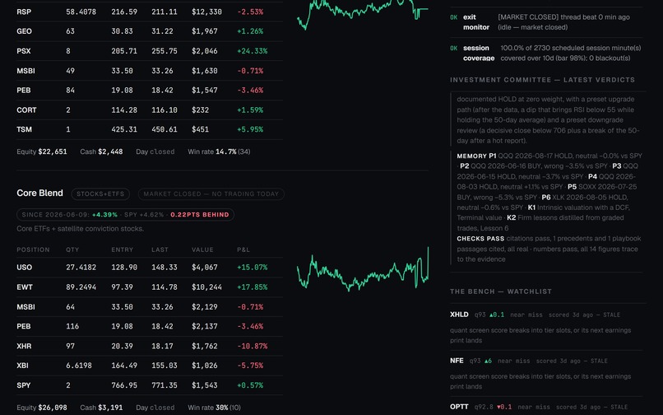The image size is (663, 415).
Task: Select the XHR position ticker
Action: tap(24, 347)
